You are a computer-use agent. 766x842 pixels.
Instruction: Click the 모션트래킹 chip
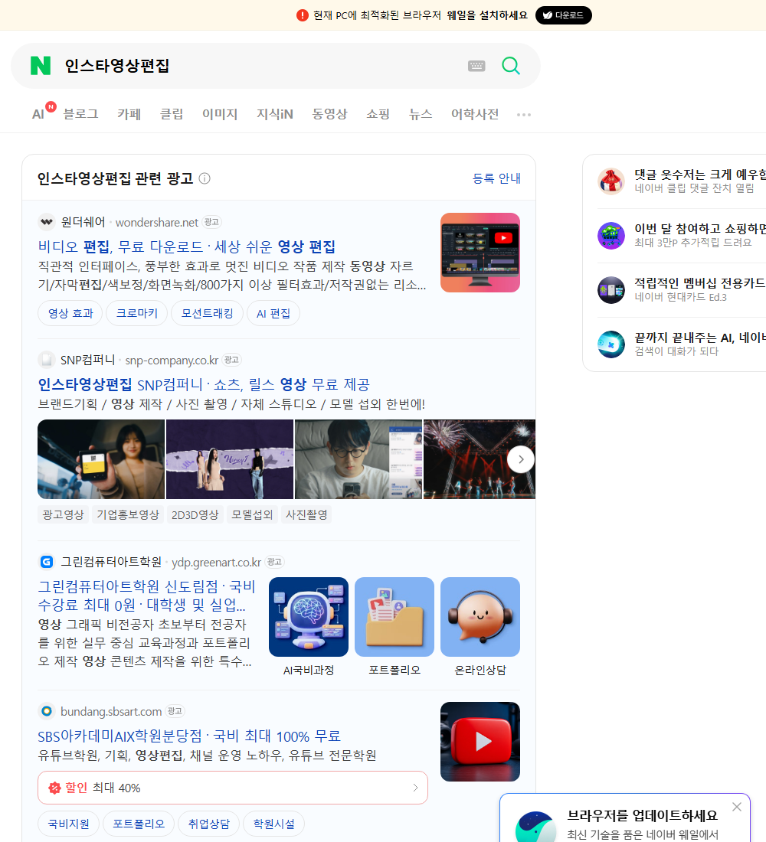click(207, 313)
